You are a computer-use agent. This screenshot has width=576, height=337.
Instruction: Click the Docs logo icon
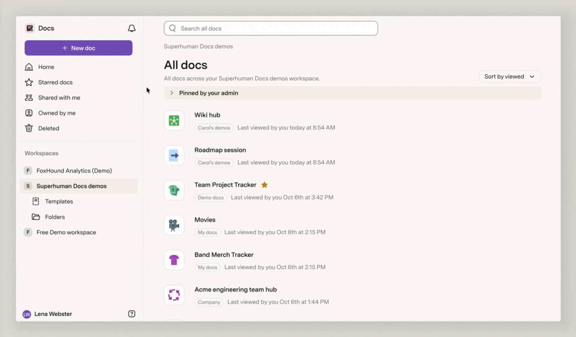[30, 28]
